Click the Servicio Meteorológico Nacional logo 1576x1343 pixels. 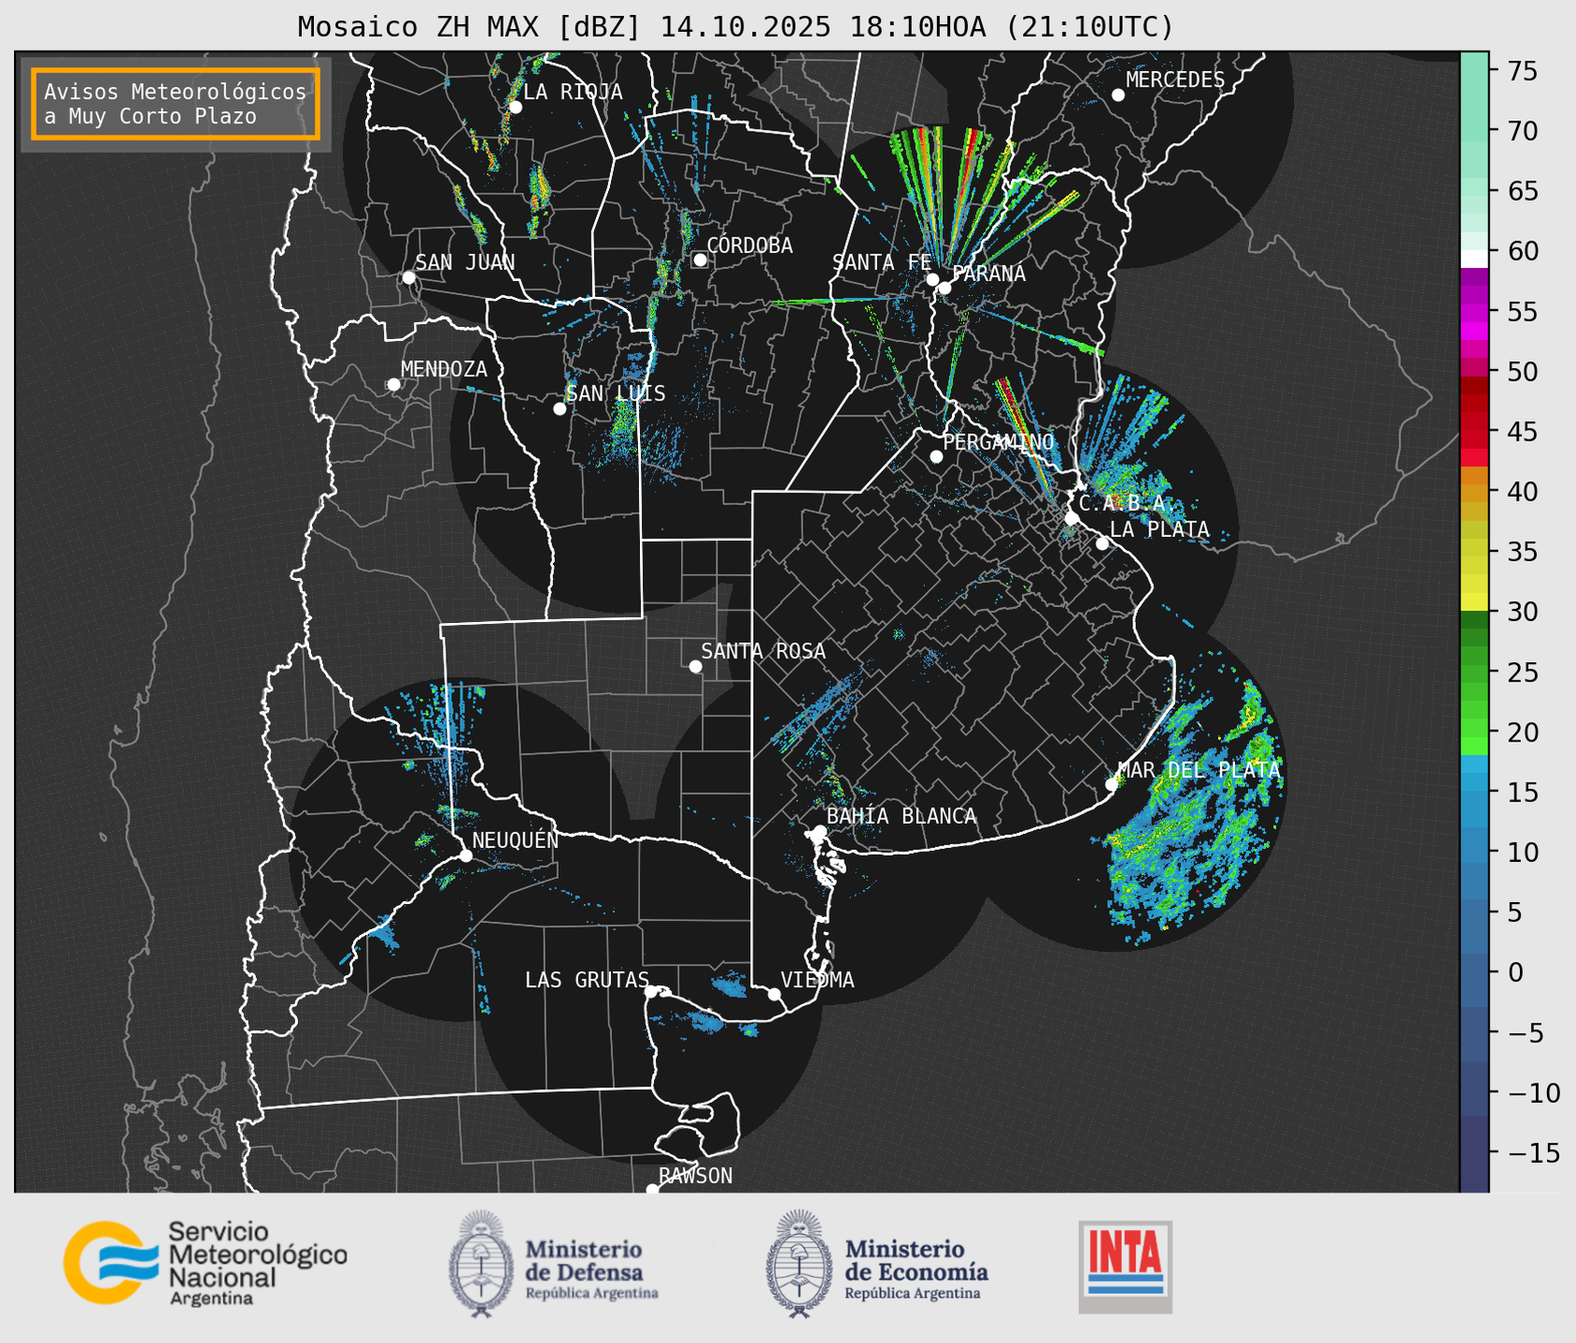(x=204, y=1263)
